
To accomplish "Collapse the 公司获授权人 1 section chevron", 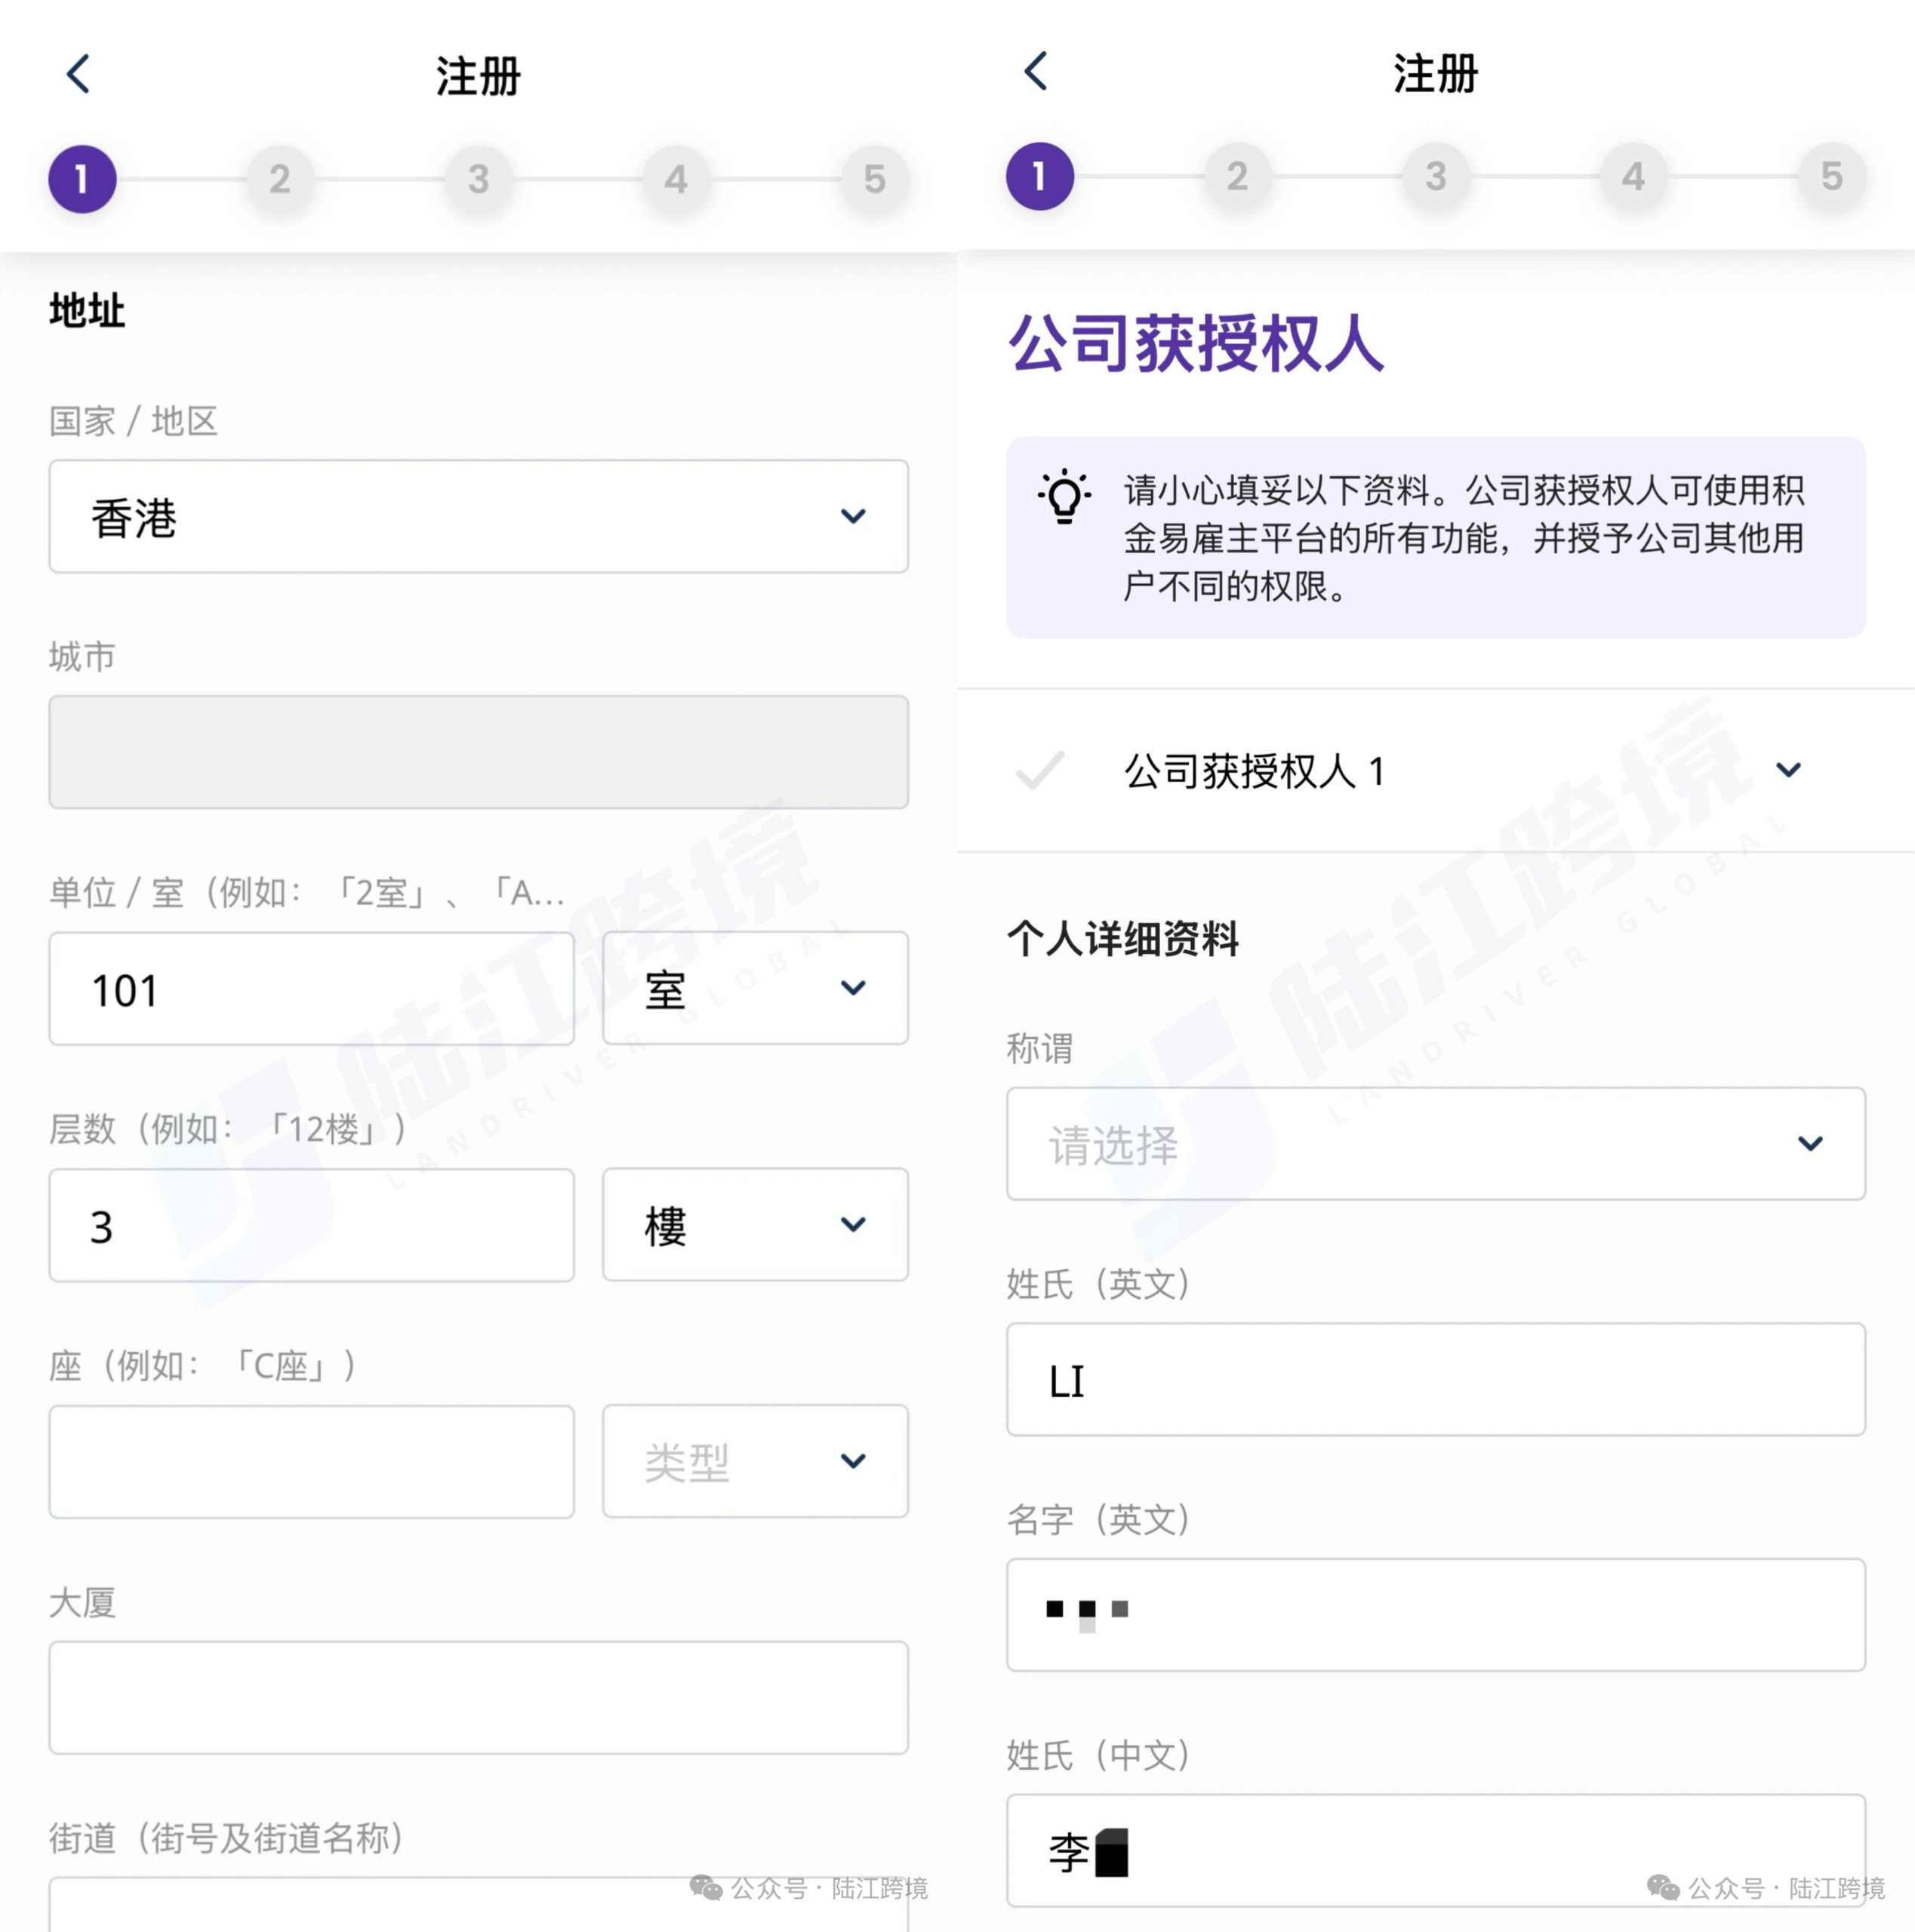I will pos(1788,769).
